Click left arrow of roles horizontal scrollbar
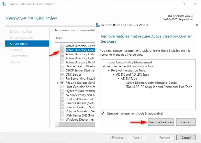This screenshot has height=143, width=201. point(57,124)
